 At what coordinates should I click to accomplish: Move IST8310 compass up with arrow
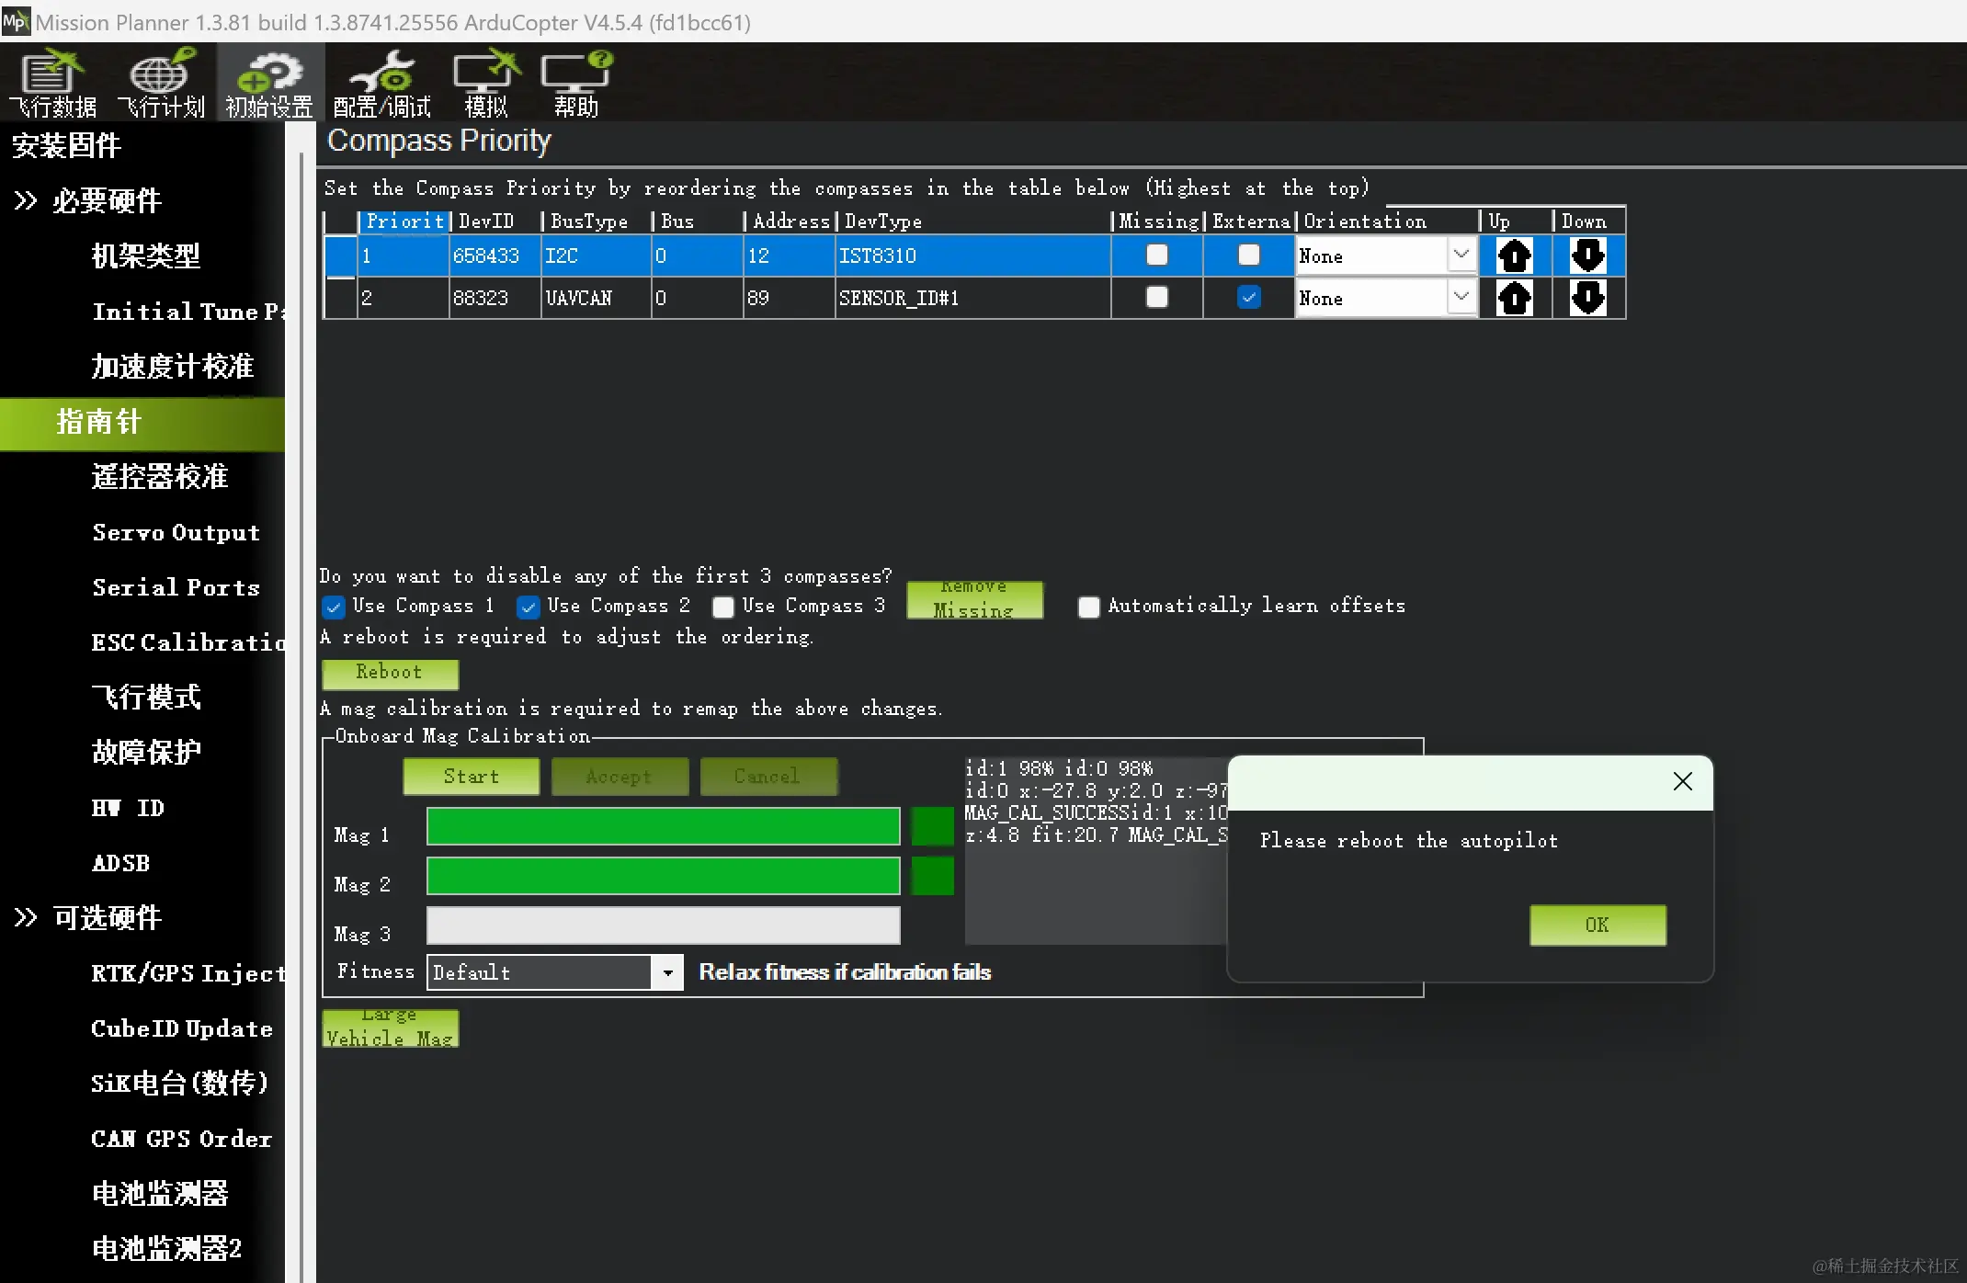[1514, 255]
